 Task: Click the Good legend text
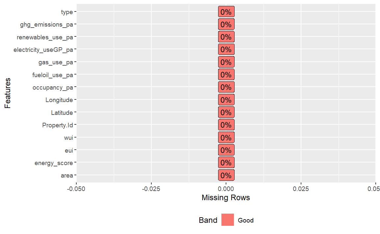coord(246,220)
